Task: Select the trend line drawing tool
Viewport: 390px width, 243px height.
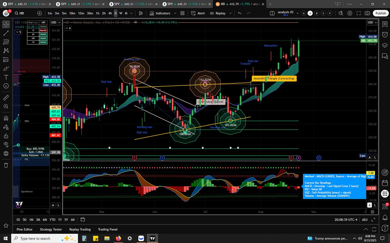Action: (6, 33)
